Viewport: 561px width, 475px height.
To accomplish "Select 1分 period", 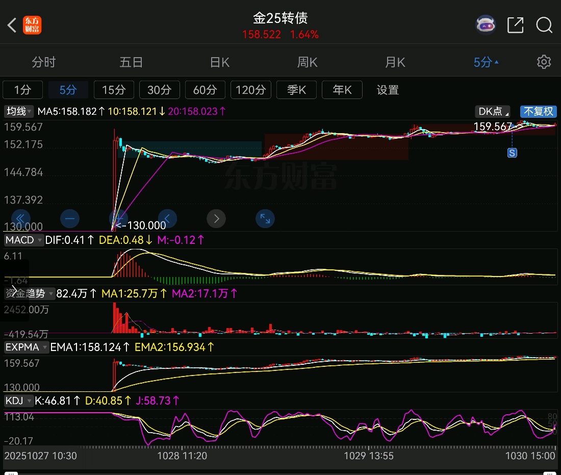I will (22, 89).
